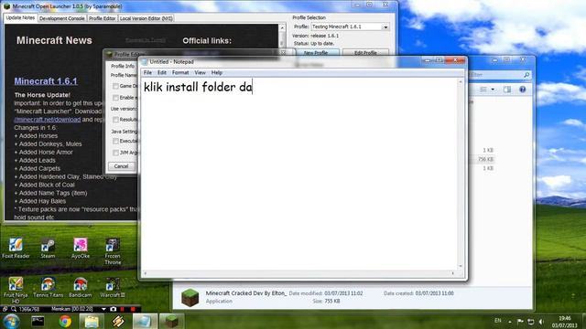Viewport: 586px width, 329px height.
Task: Click New Profile button in launcher
Action: (x=316, y=53)
